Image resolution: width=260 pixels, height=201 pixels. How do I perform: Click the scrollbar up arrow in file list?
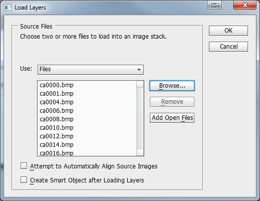coord(140,84)
